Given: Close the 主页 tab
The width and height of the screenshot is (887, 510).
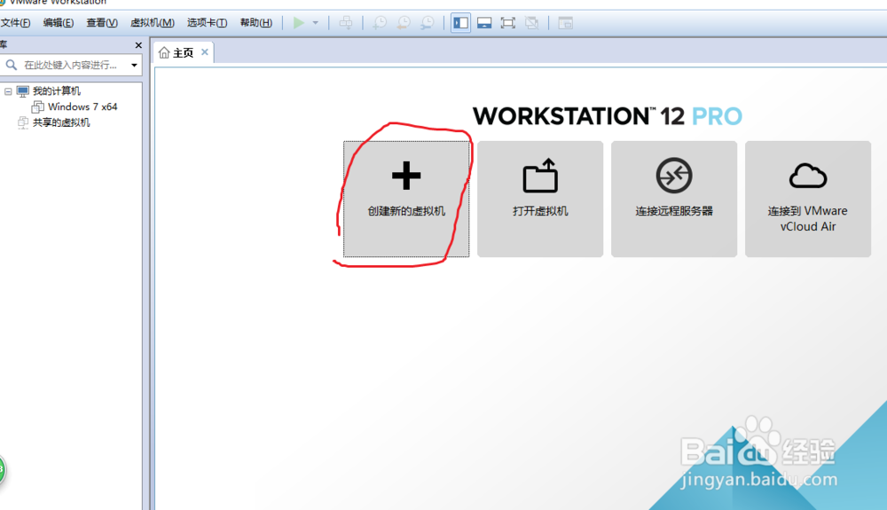Looking at the screenshot, I should click(205, 52).
